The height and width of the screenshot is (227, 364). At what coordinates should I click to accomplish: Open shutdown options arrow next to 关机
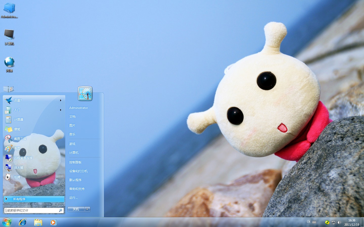88,209
